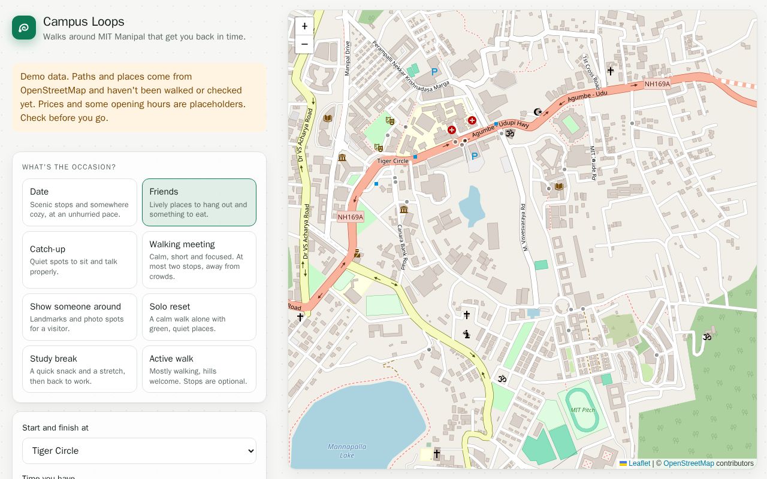Select the Friends occasion card
This screenshot has width=767, height=479.
[199, 202]
